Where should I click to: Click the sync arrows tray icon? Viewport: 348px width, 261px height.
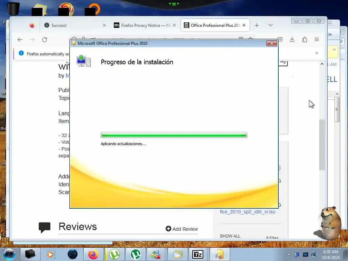[x=314, y=255]
